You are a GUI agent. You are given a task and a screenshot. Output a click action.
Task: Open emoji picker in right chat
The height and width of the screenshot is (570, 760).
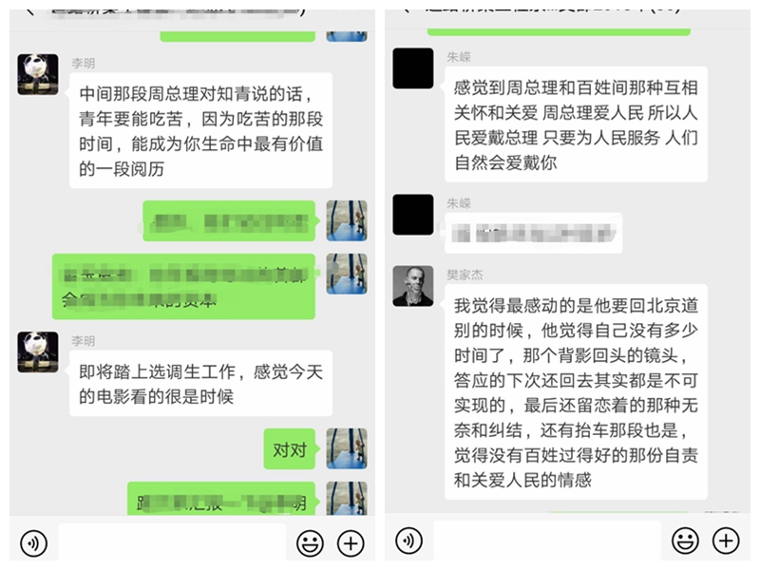[685, 541]
